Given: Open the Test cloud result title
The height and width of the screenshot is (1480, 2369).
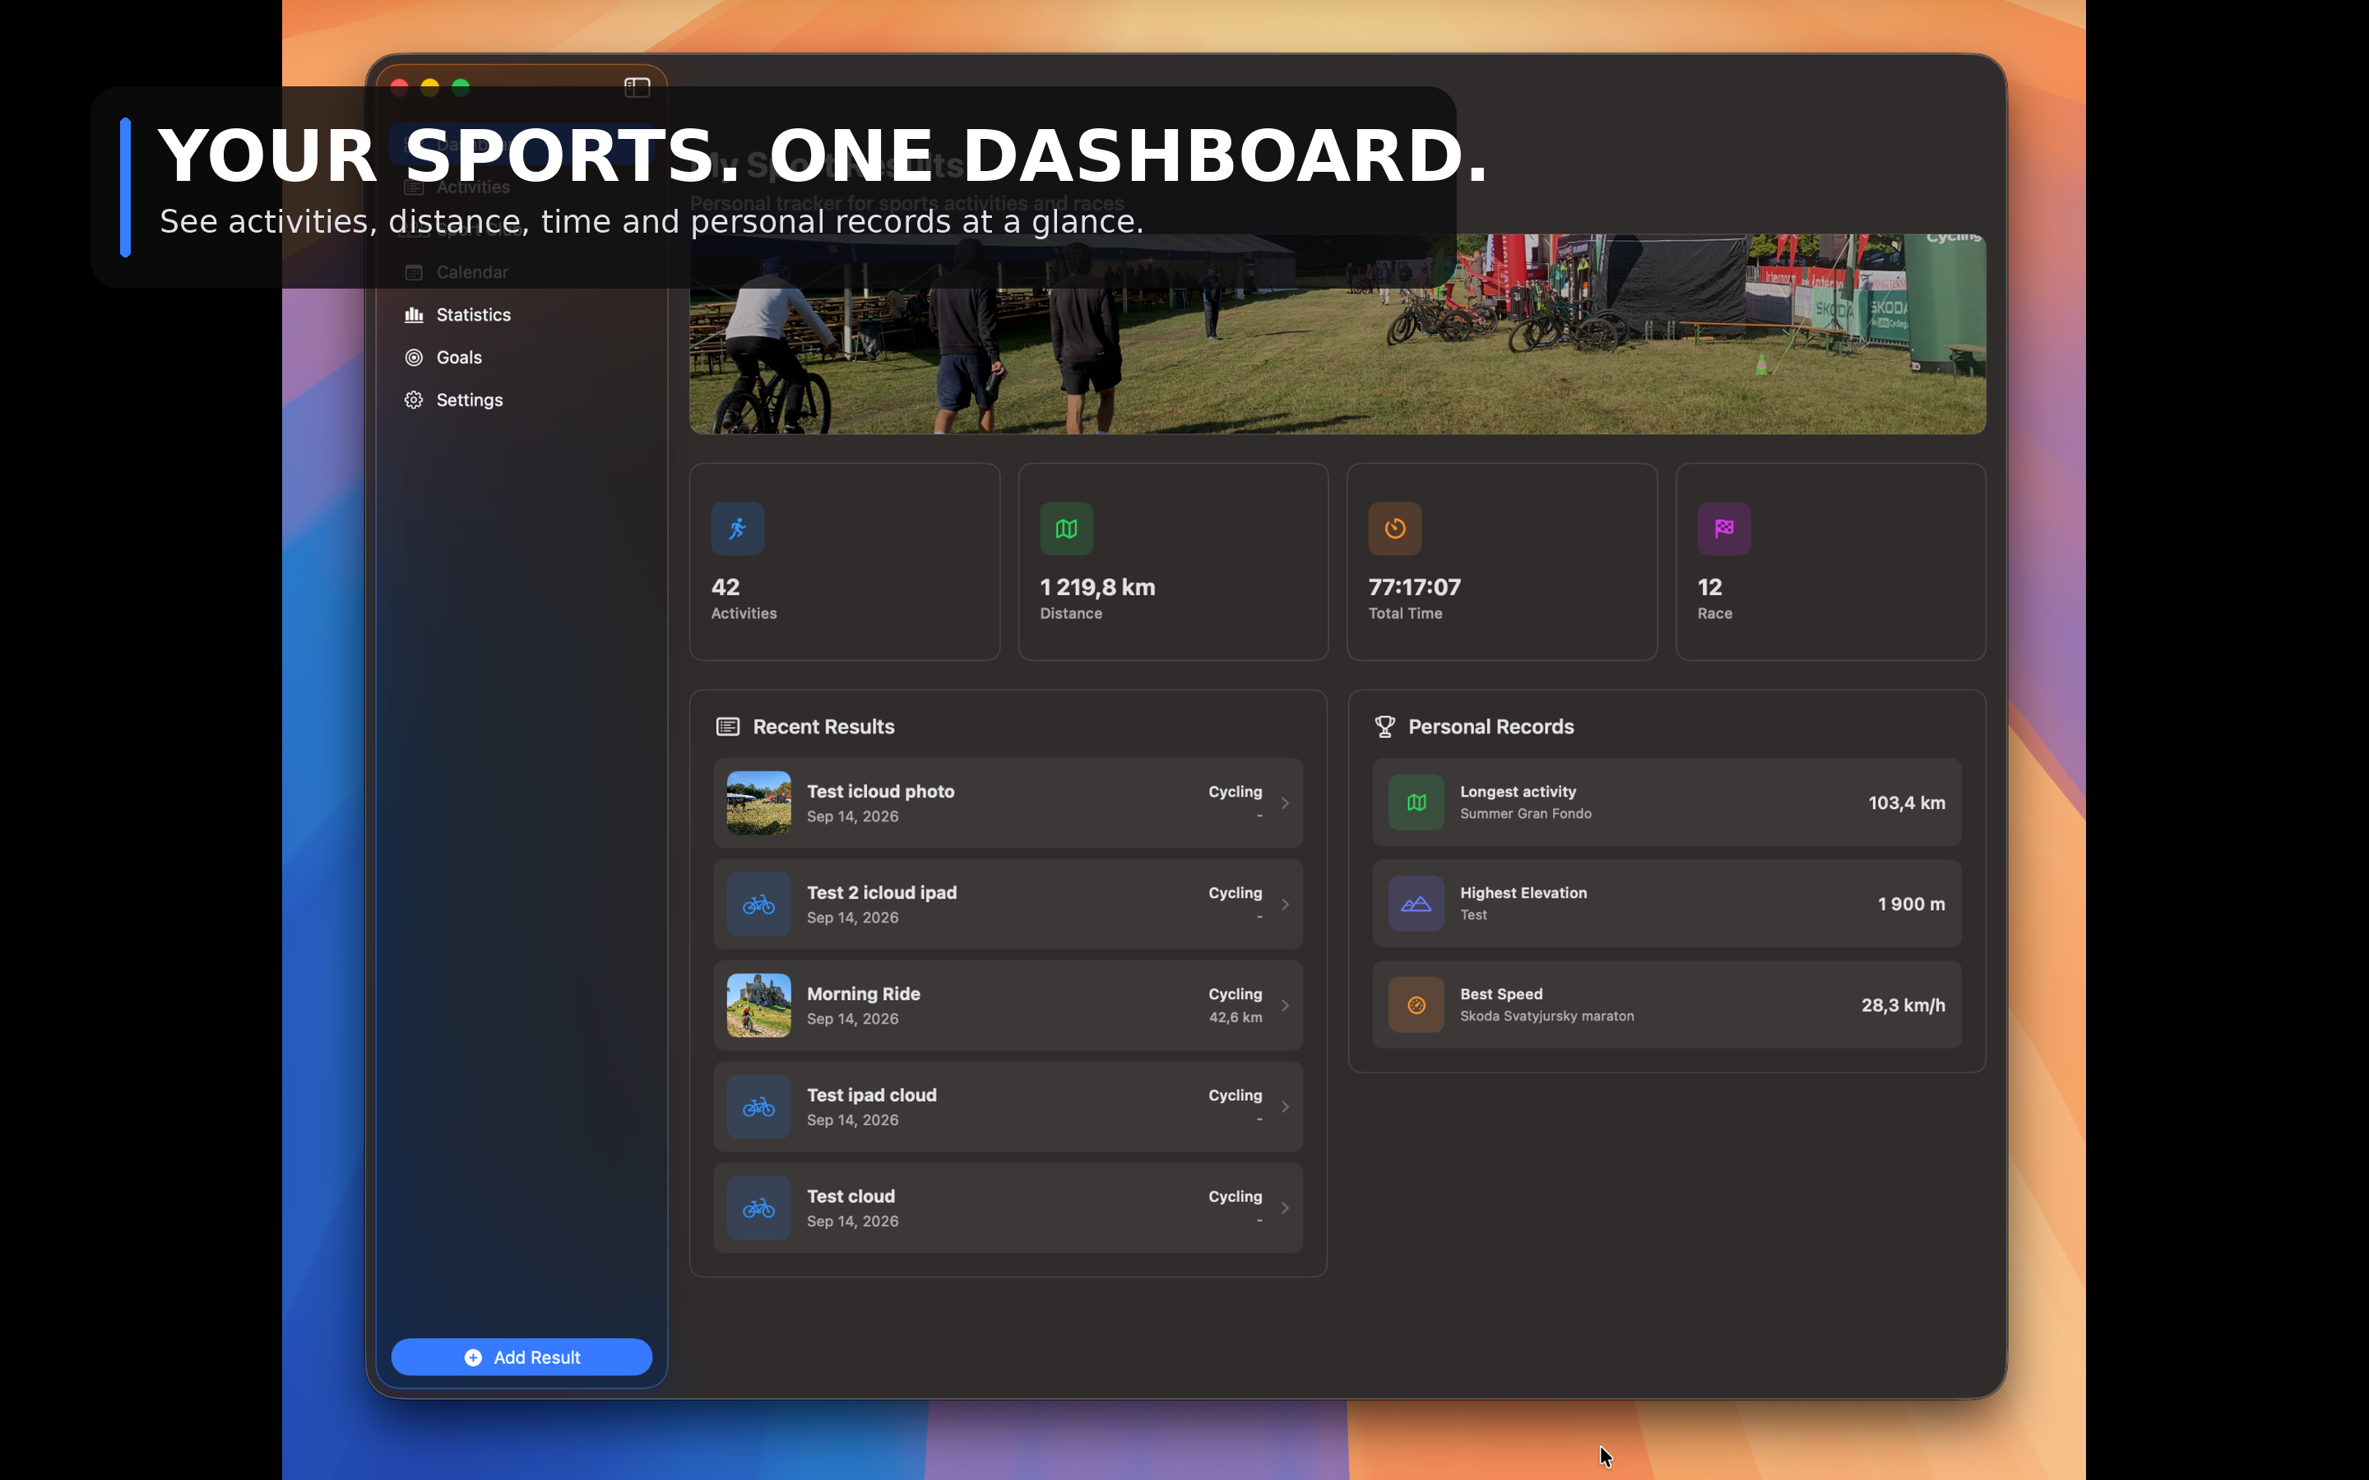Looking at the screenshot, I should click(851, 1196).
